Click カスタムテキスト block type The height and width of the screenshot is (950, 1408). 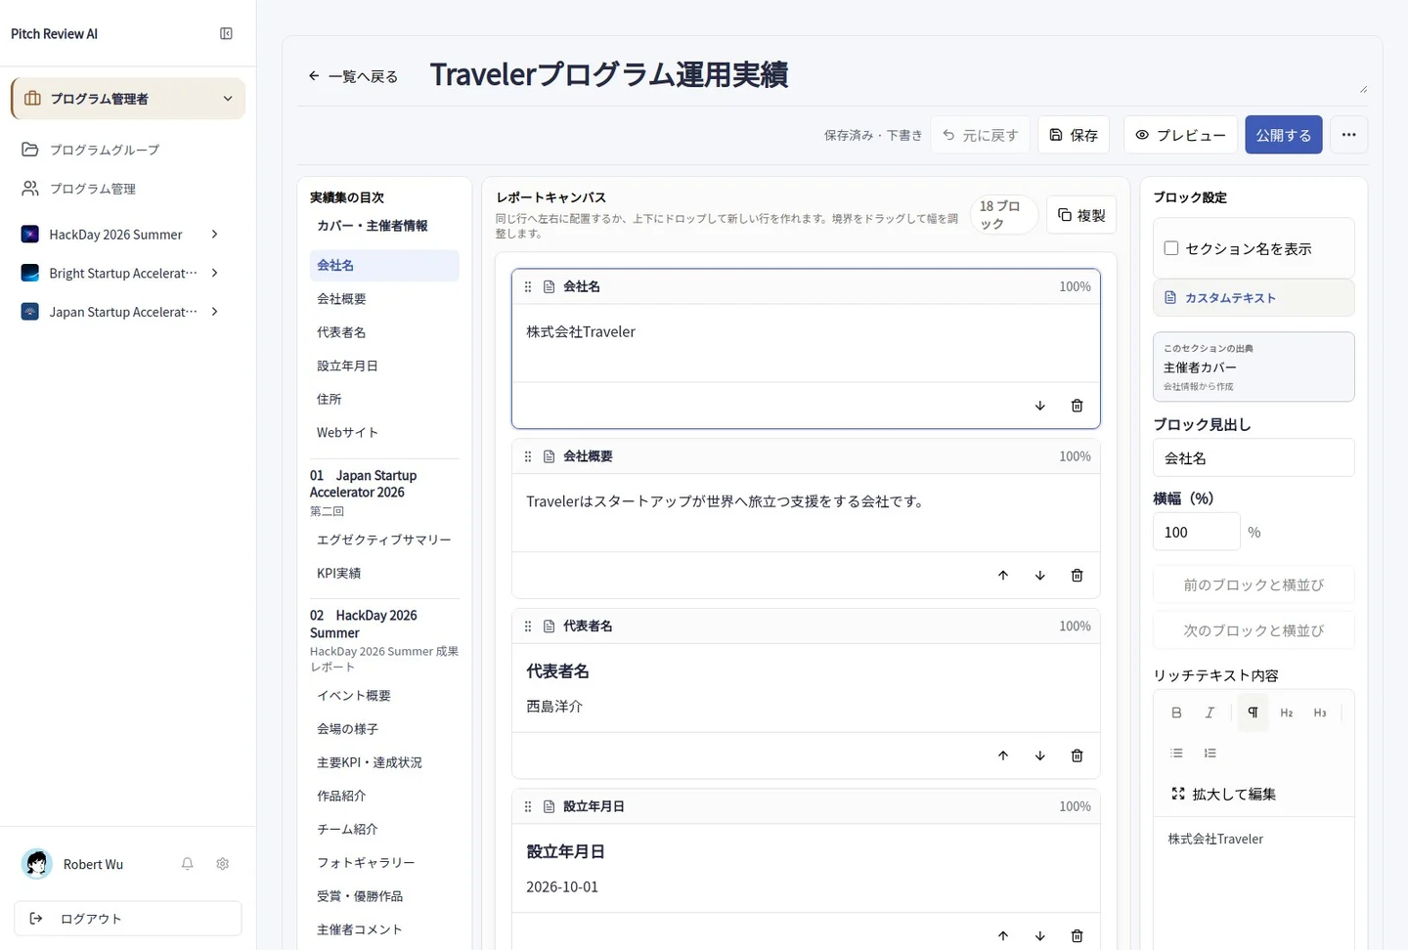tap(1254, 298)
